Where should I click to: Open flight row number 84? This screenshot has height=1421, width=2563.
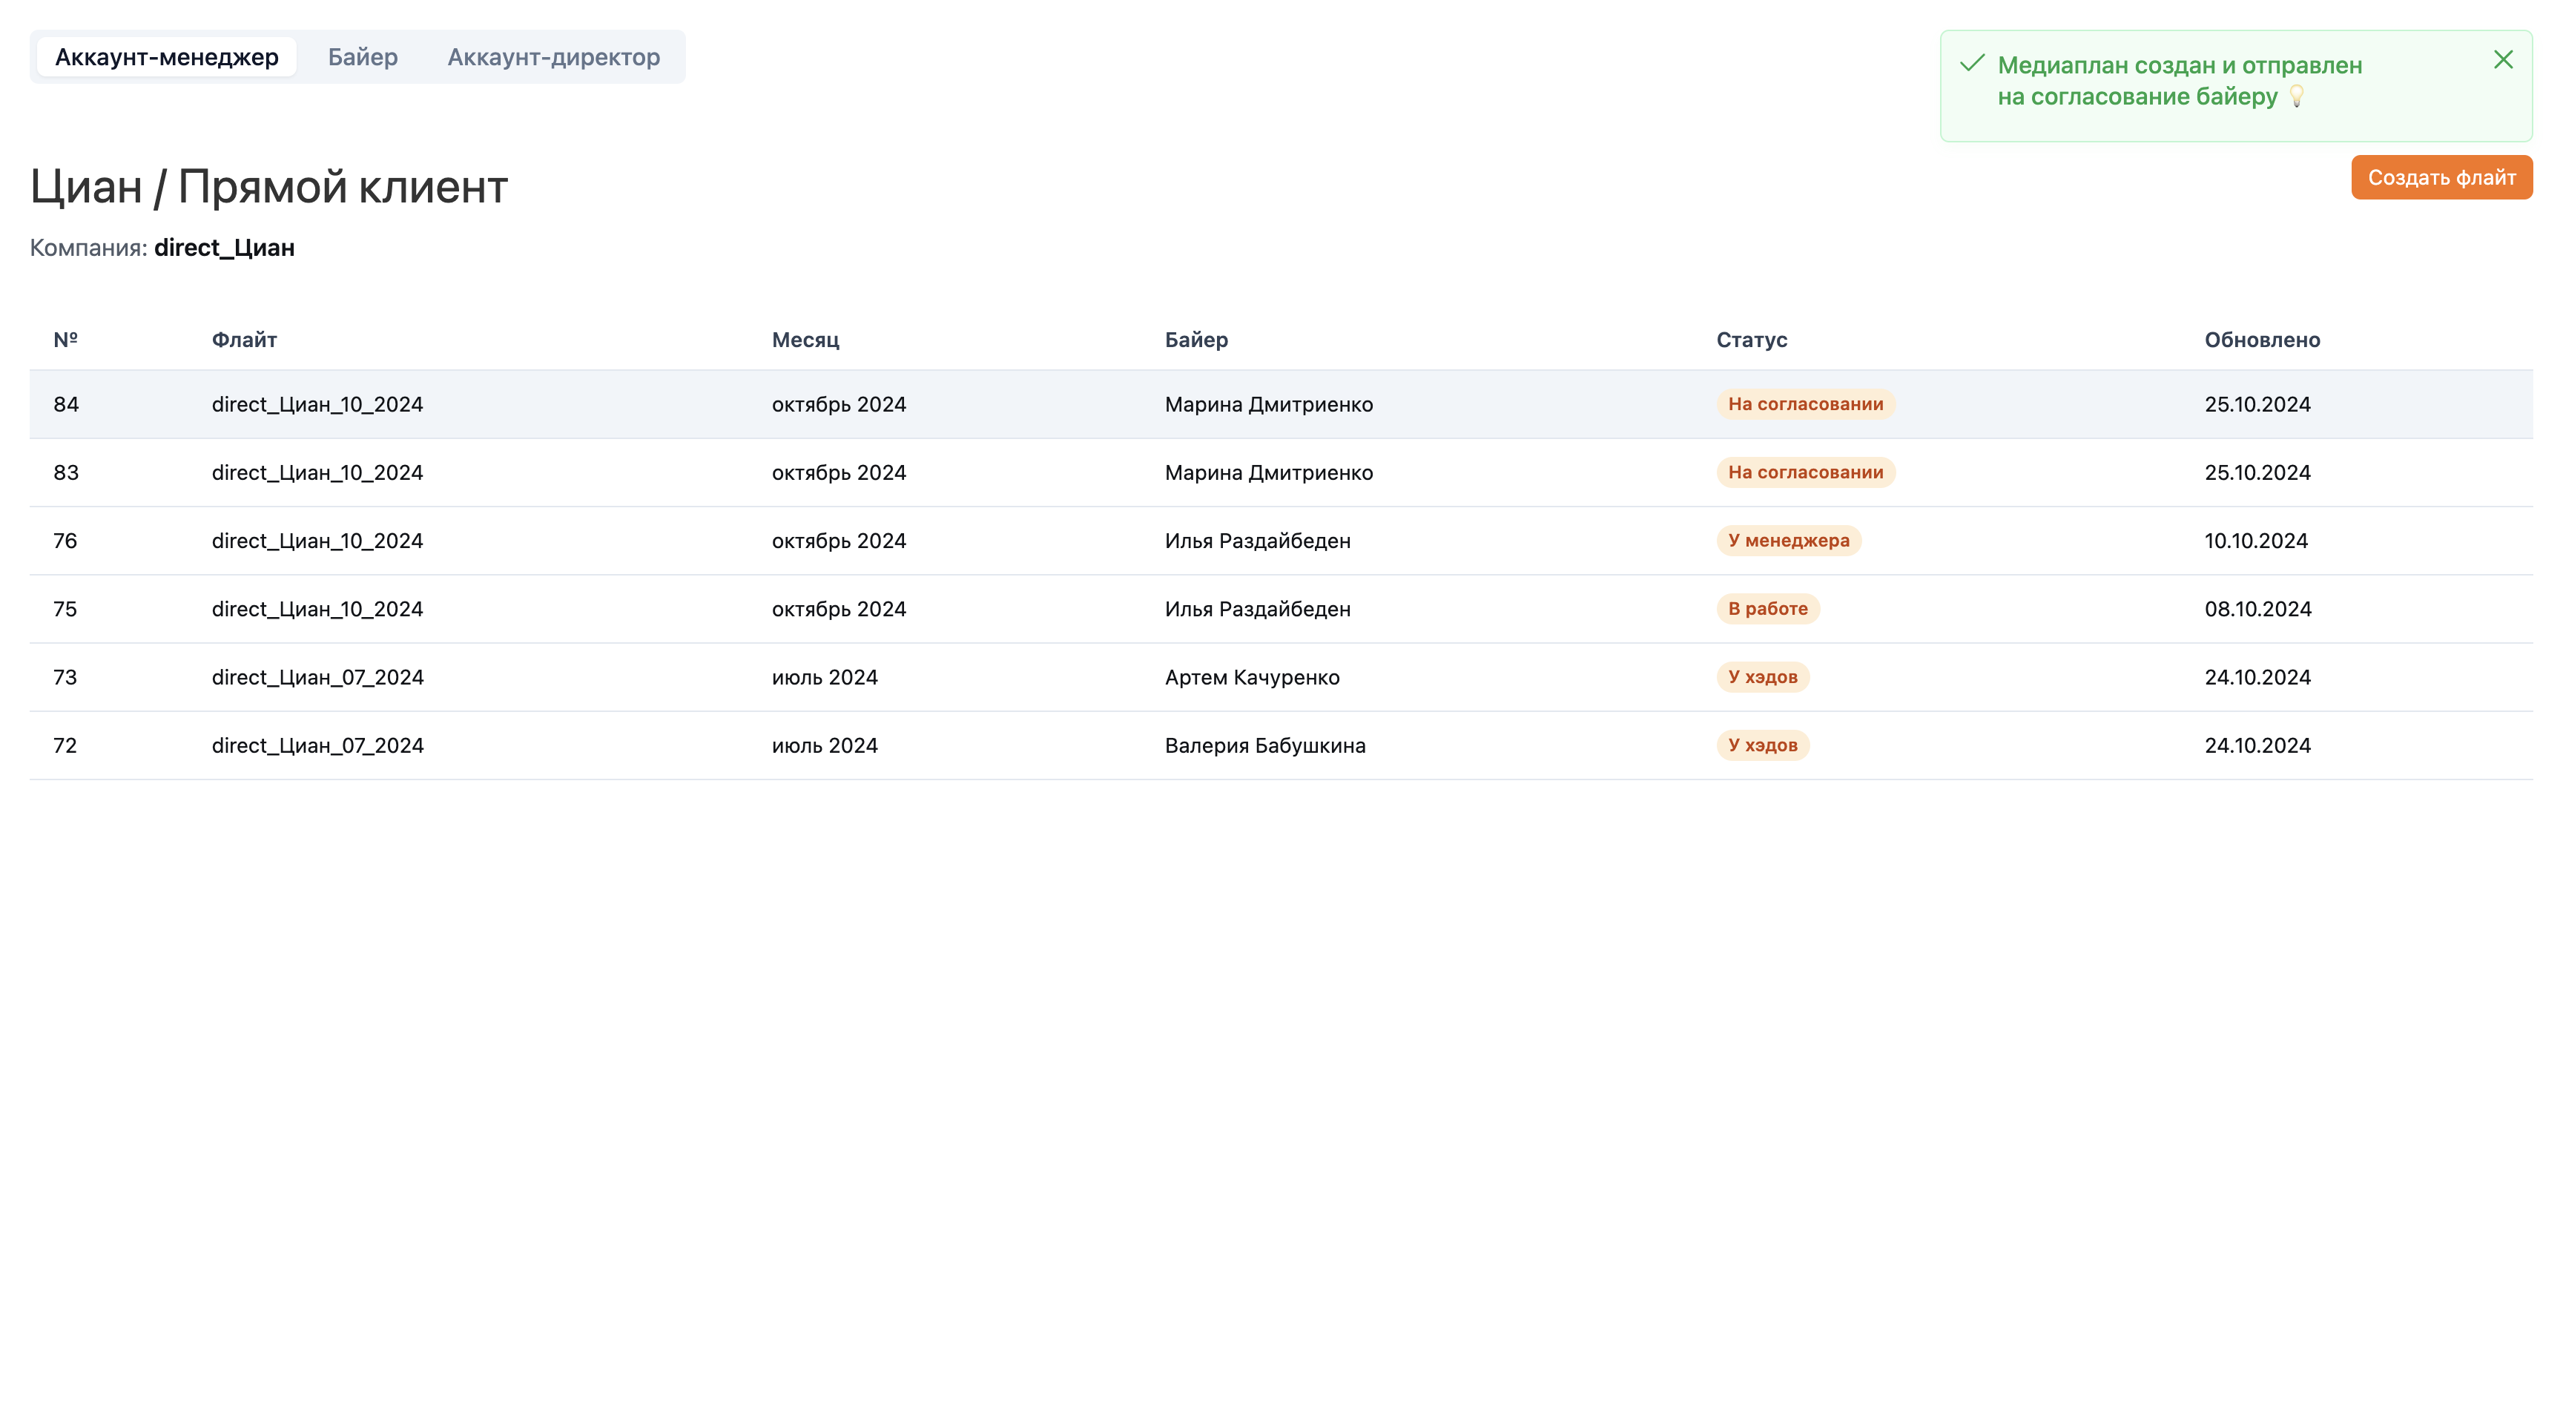[1281, 404]
